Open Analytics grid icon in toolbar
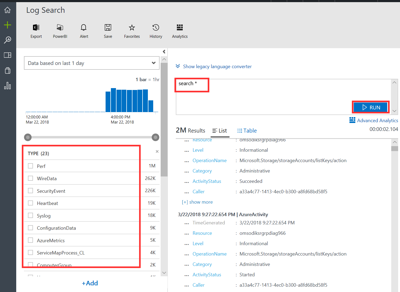The height and width of the screenshot is (292, 400). tap(180, 31)
